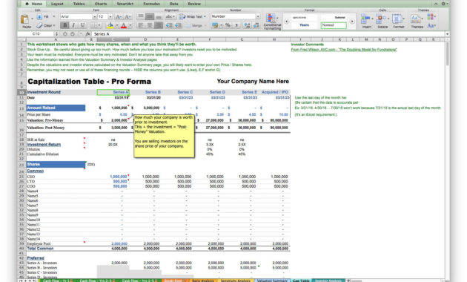
Task: Toggle Bold formatting
Action: 64,25
